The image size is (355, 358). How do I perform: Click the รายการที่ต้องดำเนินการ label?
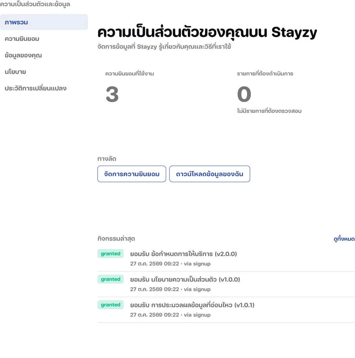point(265,74)
